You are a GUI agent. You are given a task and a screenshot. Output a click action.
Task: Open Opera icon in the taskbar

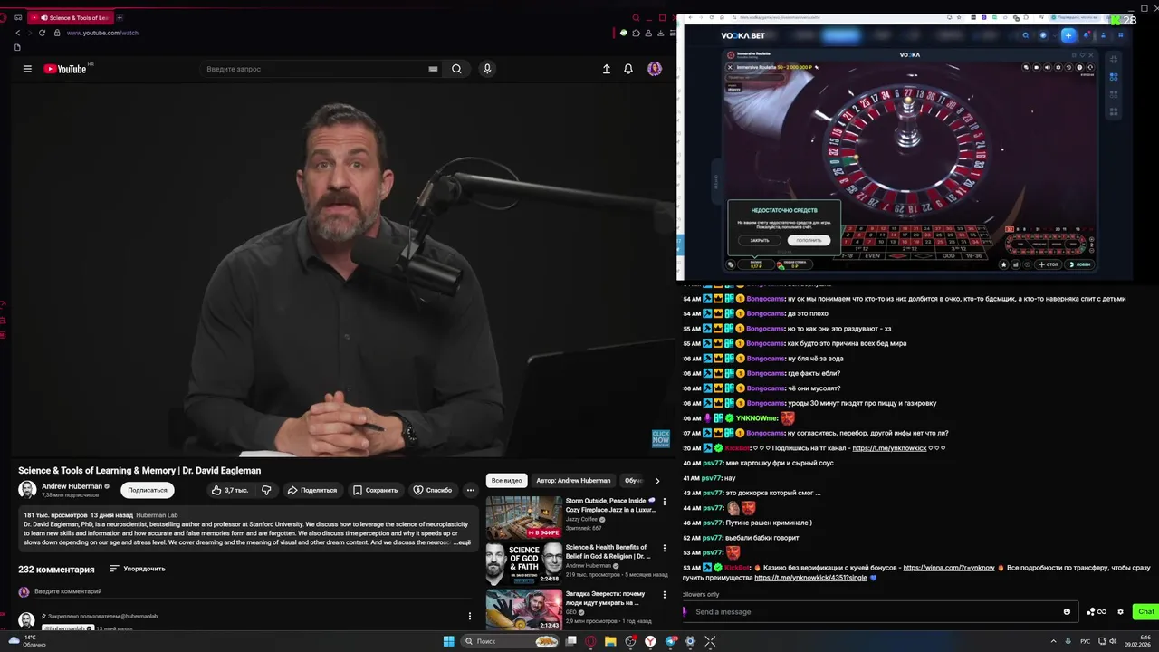coord(590,641)
